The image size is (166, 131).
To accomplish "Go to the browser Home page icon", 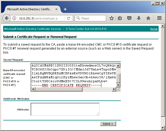I will pyautogui.click(x=148, y=18).
